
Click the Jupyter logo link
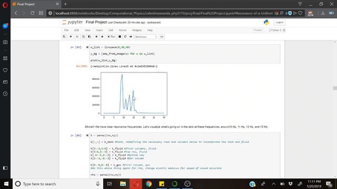pos(73,22)
